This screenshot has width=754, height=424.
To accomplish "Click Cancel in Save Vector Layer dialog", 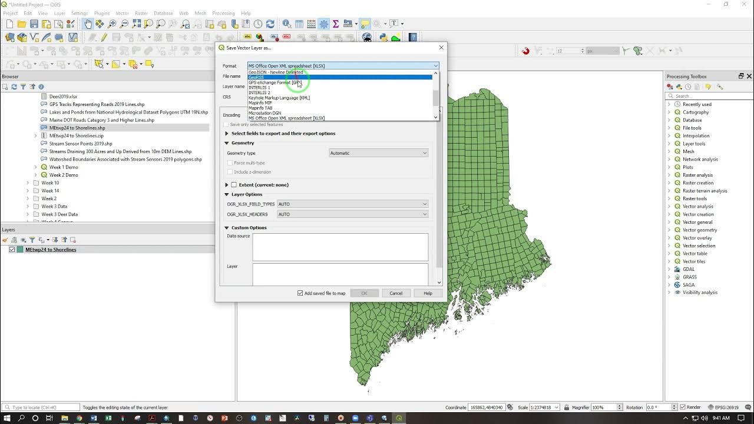I will pos(396,293).
